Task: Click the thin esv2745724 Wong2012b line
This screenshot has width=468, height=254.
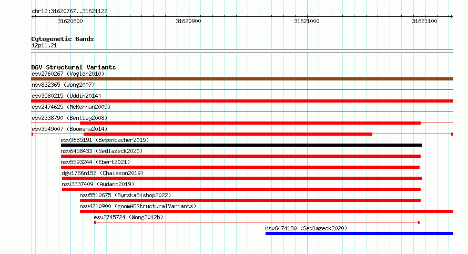Action: tap(257, 222)
